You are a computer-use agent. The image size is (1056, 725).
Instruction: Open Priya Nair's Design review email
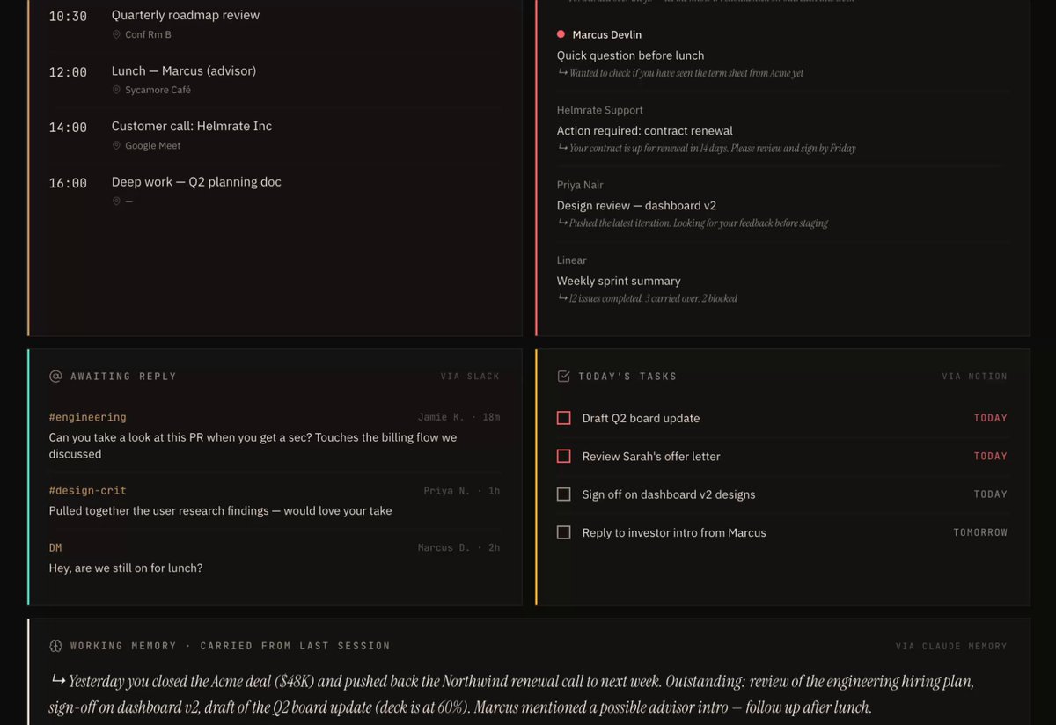click(782, 204)
